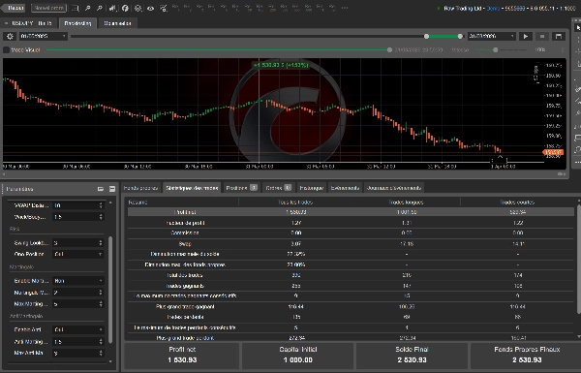The width and height of the screenshot is (581, 373).
Task: Click the Swap row label
Action: 185,244
